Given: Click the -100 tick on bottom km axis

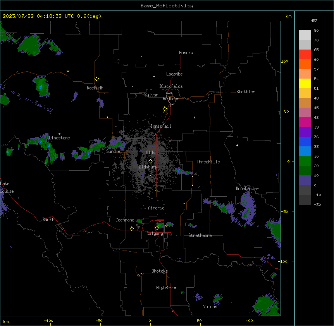Looking at the screenshot, I should (x=48, y=321).
